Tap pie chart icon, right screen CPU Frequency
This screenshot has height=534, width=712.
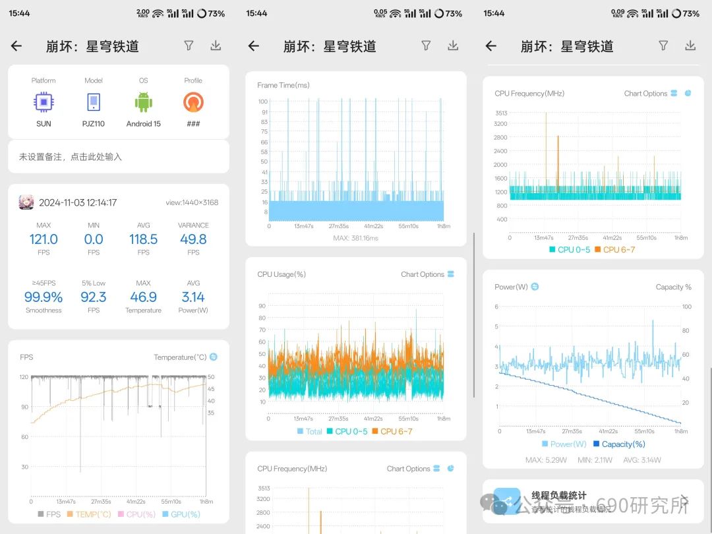688,93
